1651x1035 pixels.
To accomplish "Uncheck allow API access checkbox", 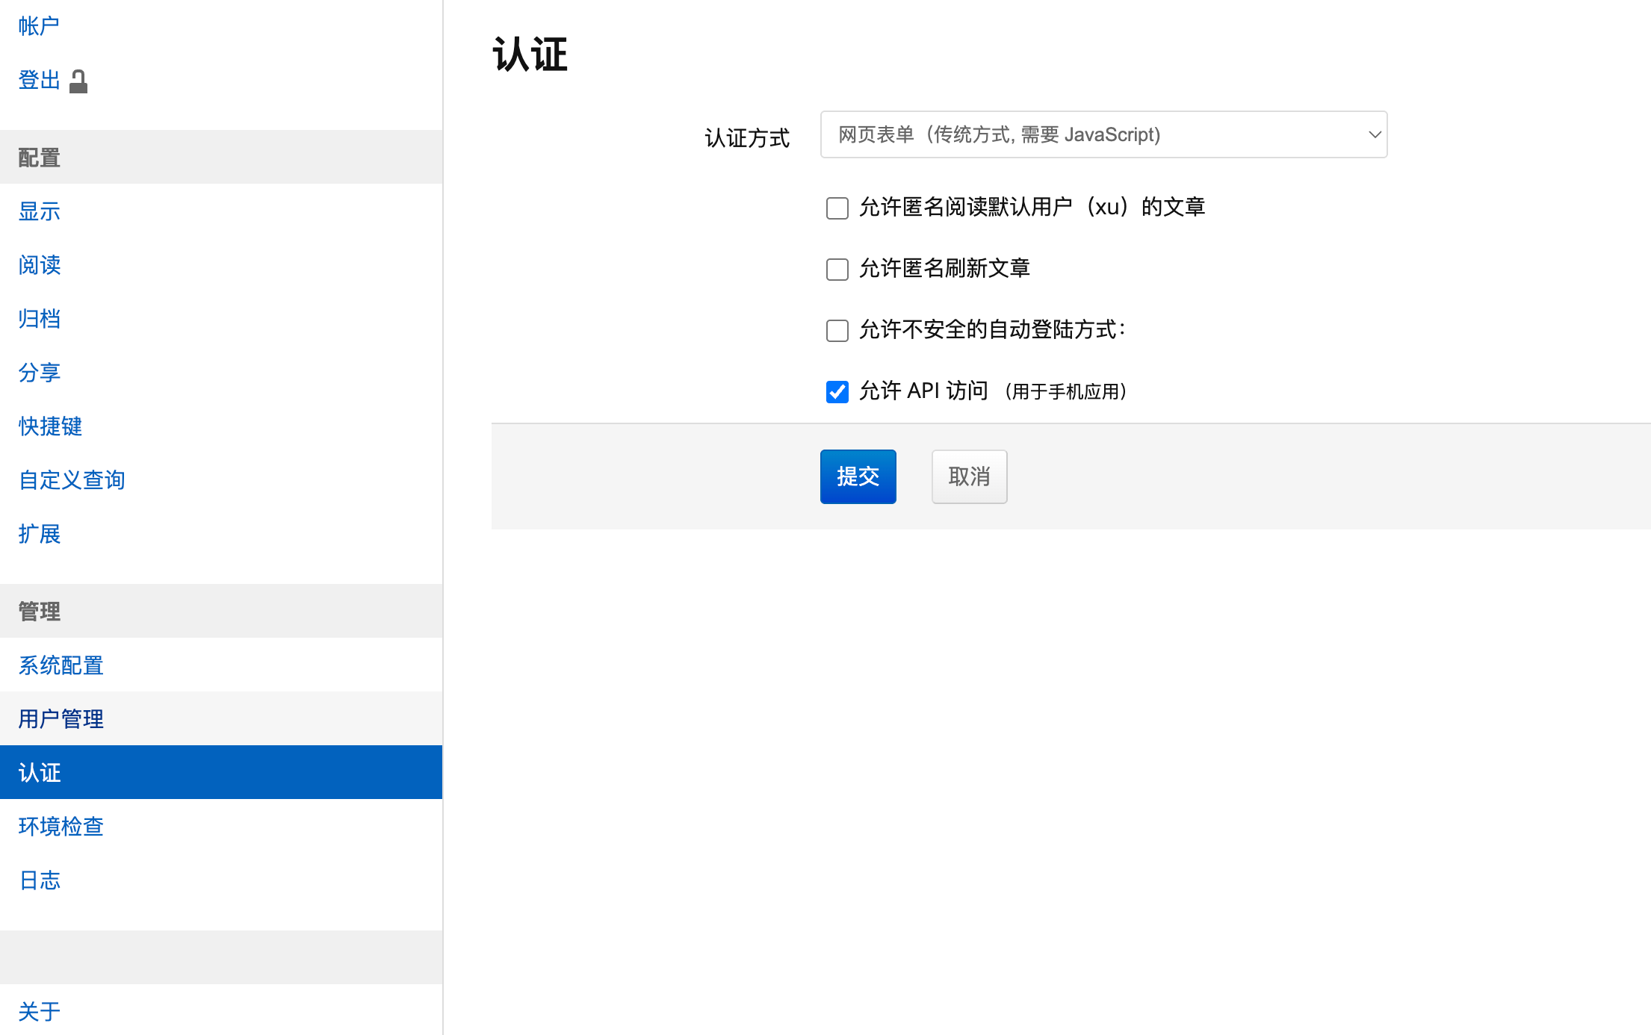I will point(837,391).
